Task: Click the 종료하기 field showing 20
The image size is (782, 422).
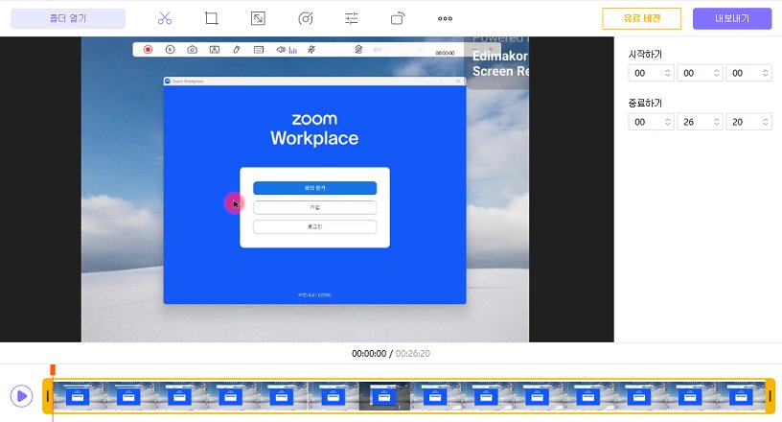Action: point(748,122)
